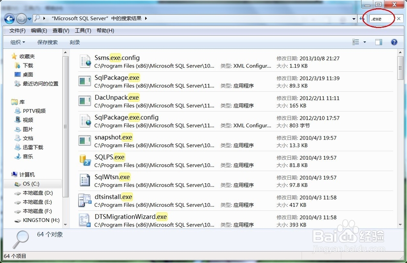Click breadcrumb arrow after 中的搜索结果
Viewport: 407px width, 263px height.
click(x=146, y=18)
